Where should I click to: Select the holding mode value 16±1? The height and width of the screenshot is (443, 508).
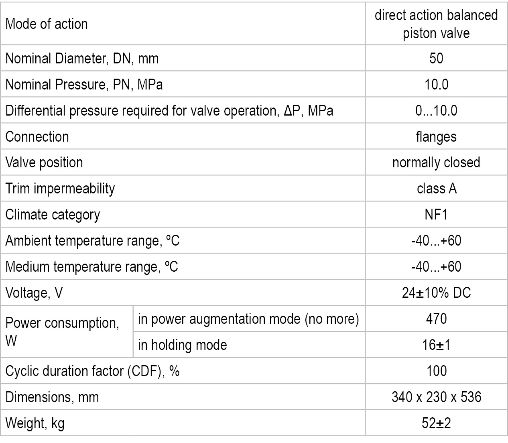click(x=436, y=345)
